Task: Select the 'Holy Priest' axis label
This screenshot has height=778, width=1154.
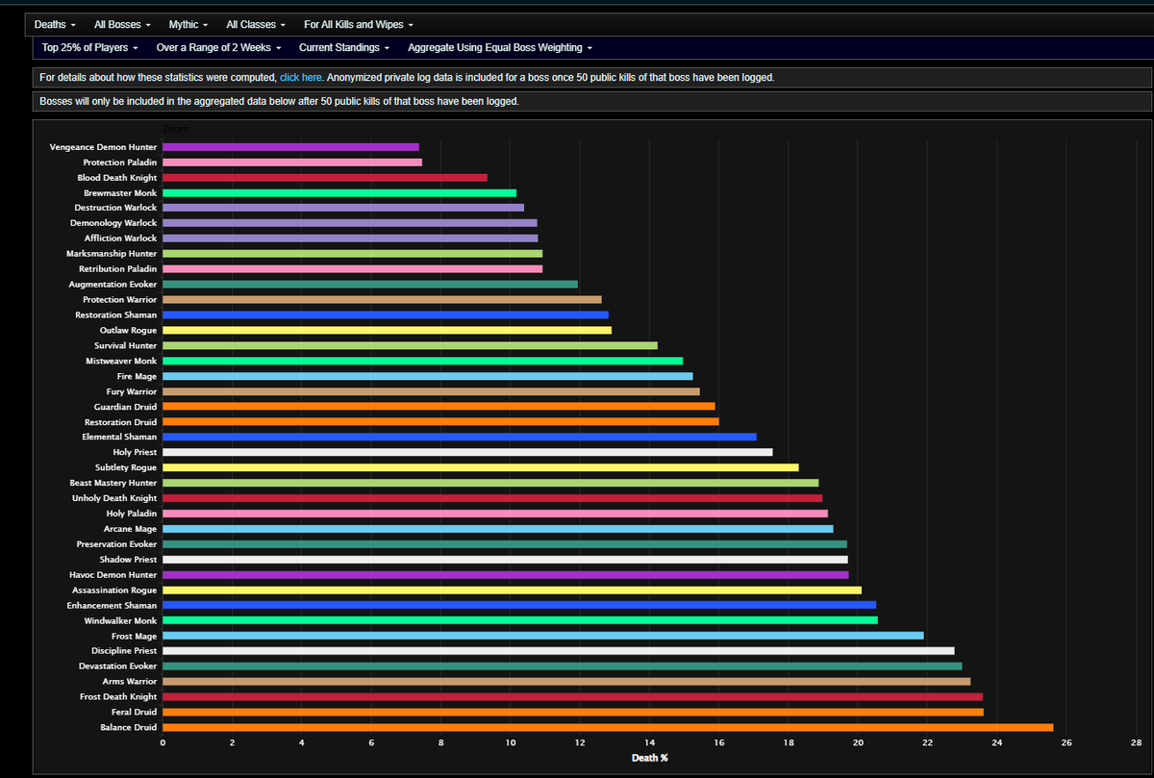Action: pyautogui.click(x=135, y=452)
